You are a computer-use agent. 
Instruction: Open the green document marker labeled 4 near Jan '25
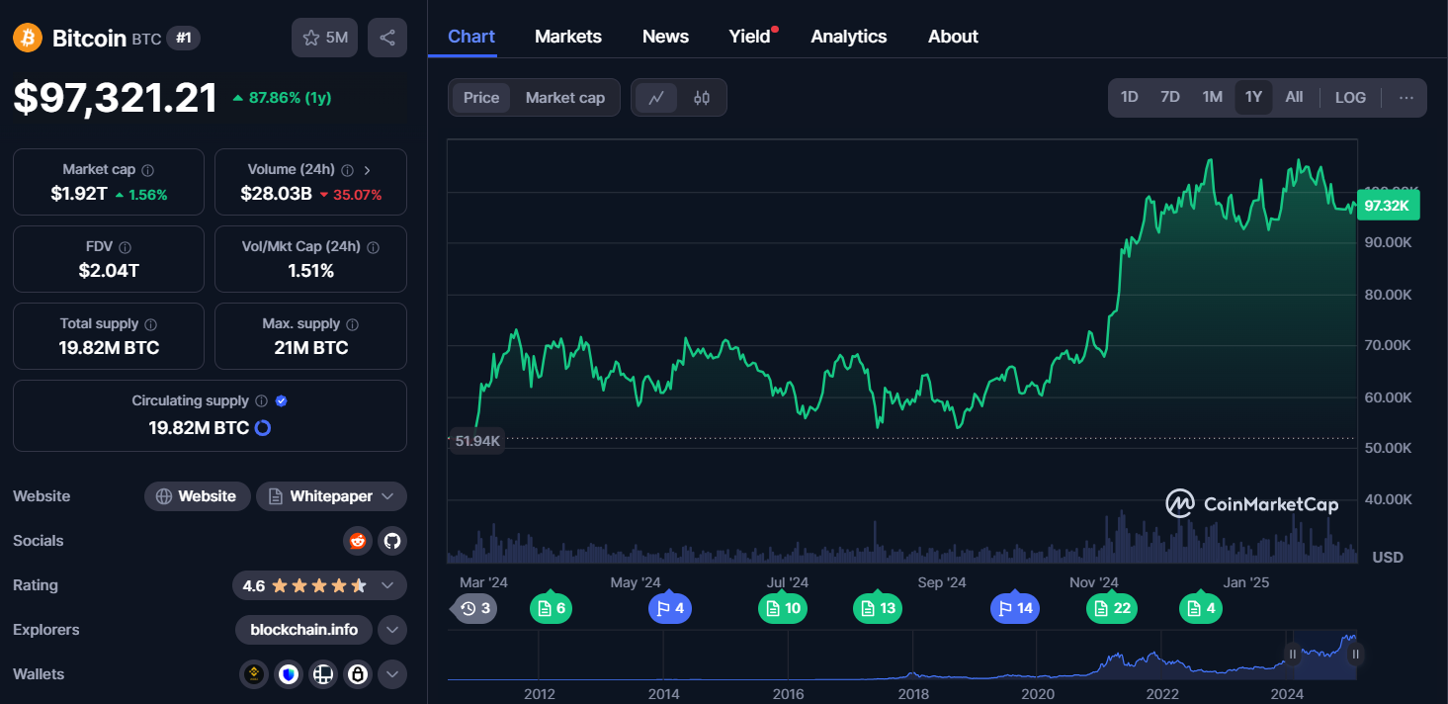[x=1201, y=608]
